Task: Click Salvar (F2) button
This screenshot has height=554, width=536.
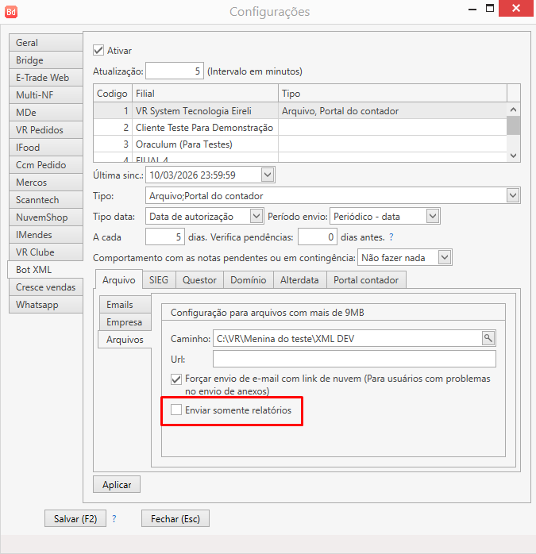Action: (x=75, y=518)
